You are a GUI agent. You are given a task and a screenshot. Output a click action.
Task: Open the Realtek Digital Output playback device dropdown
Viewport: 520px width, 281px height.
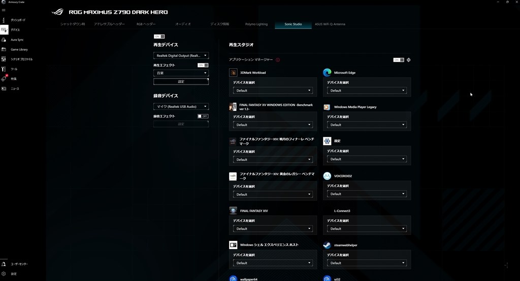coord(181,56)
